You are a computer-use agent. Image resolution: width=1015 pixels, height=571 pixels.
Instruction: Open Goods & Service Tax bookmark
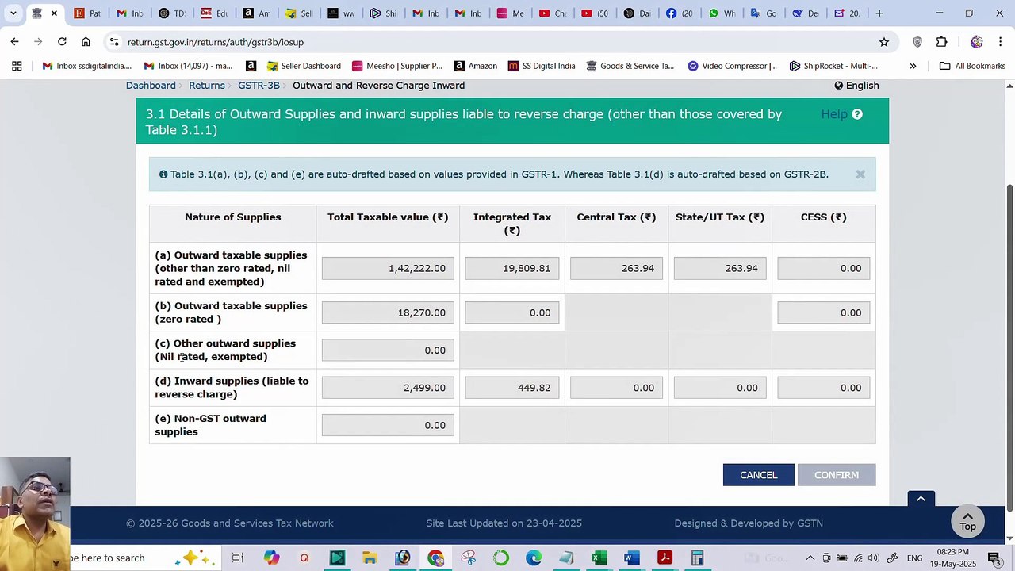[630, 66]
